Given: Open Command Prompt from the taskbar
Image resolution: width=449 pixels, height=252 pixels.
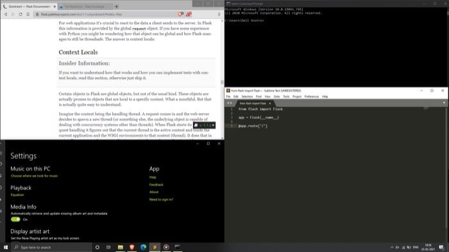Looking at the screenshot, I should 178,247.
